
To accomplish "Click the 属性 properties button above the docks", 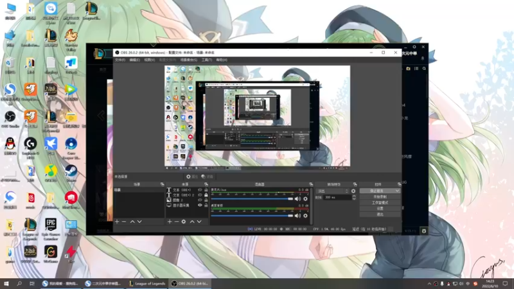I will [191, 177].
